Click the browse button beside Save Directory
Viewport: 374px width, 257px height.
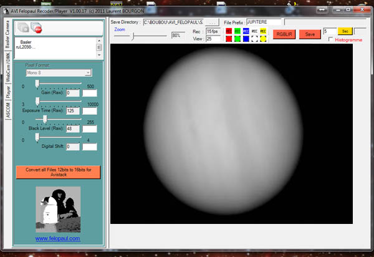coord(213,22)
